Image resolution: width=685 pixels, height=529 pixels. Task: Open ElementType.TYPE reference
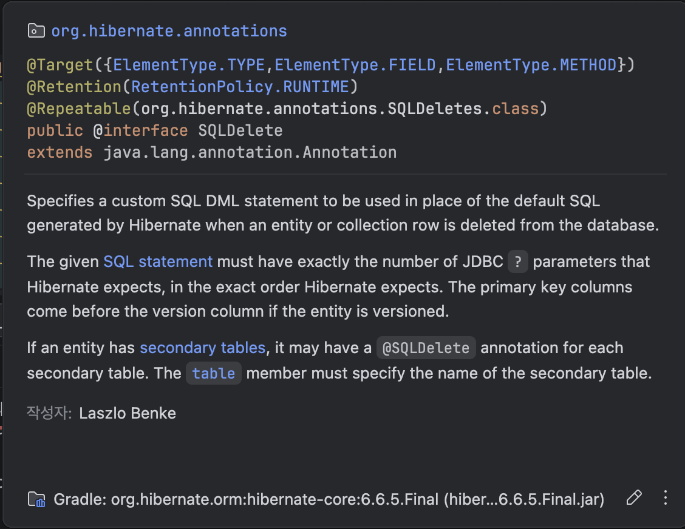click(x=189, y=65)
